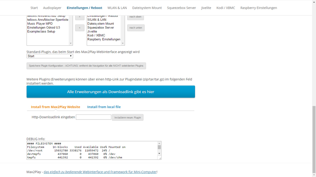316x177 pixels.
Task: Open Raspberry Einstellungen tab
Action: 259,8
